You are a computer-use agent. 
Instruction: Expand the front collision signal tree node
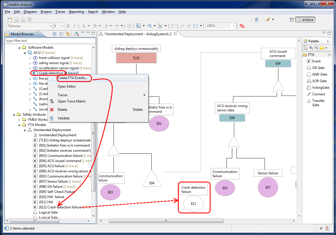coord(30,58)
